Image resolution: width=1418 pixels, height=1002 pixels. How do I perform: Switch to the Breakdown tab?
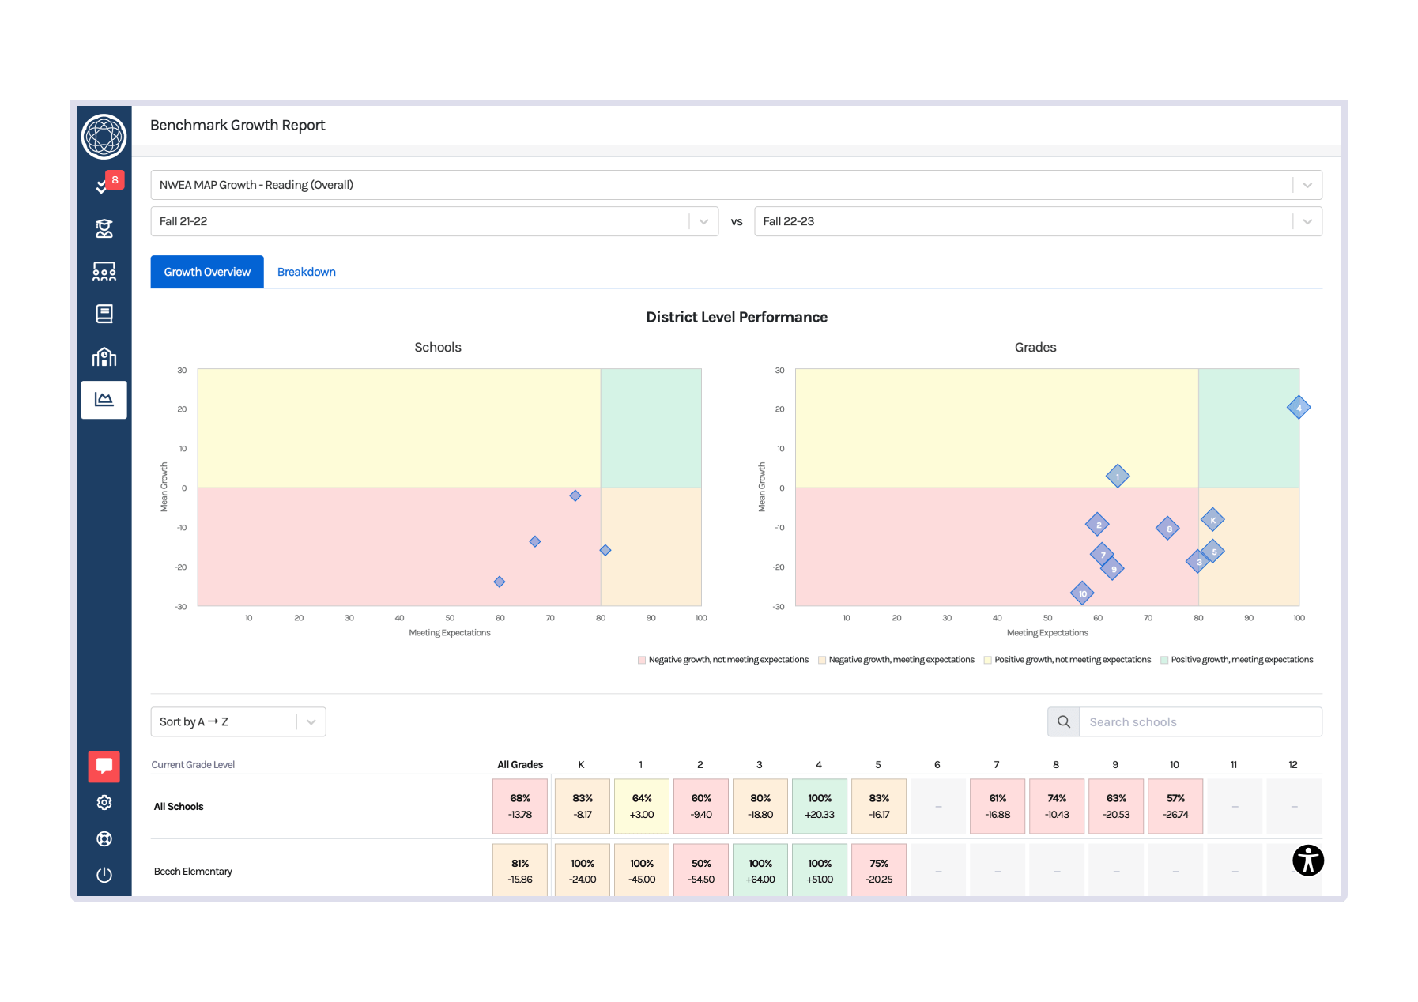(307, 271)
